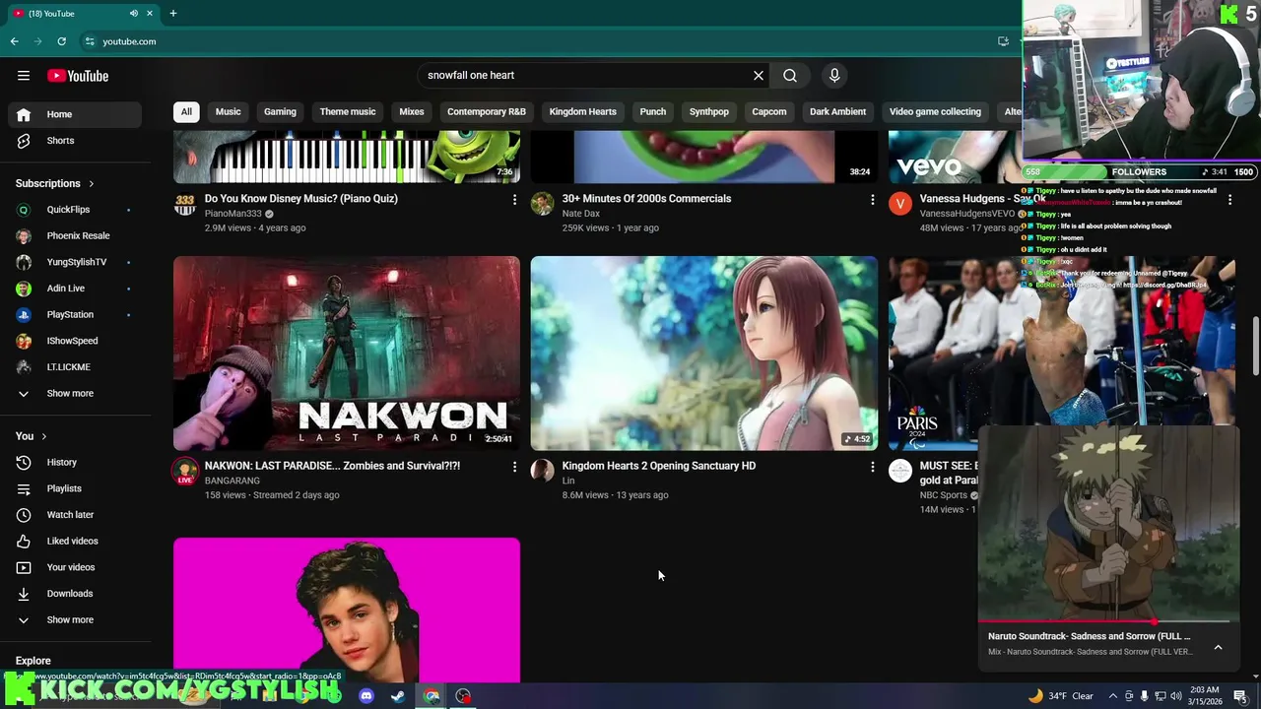Open the Phoenix Resale subscription channel
Viewport: 1261px width, 709px height.
coord(75,236)
